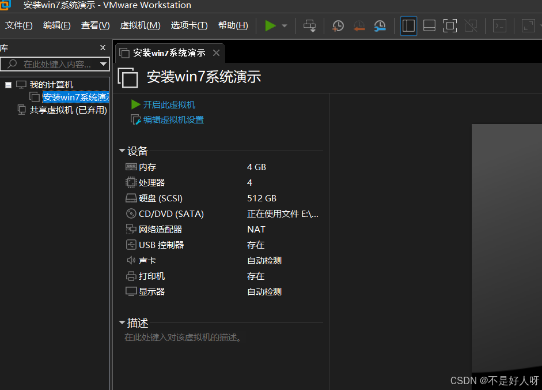This screenshot has width=542, height=390.
Task: Open the 虚拟机(M) menu
Action: (x=140, y=25)
